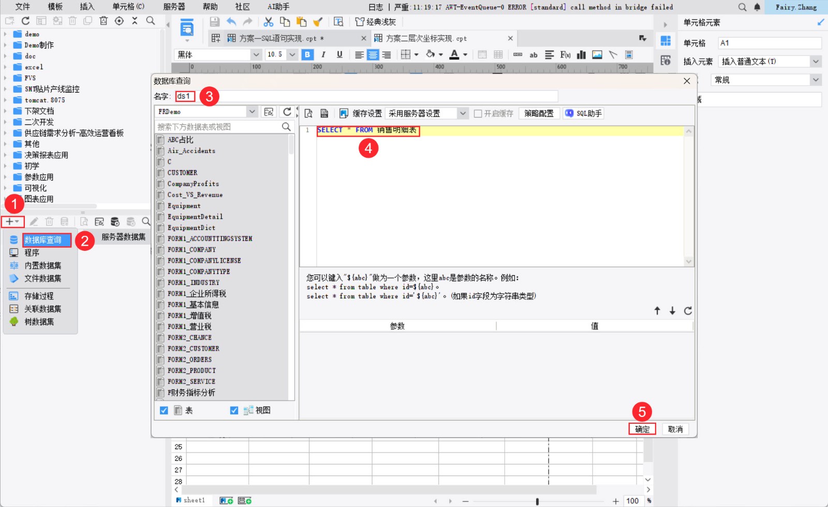Click the save disk icon

coord(214,22)
